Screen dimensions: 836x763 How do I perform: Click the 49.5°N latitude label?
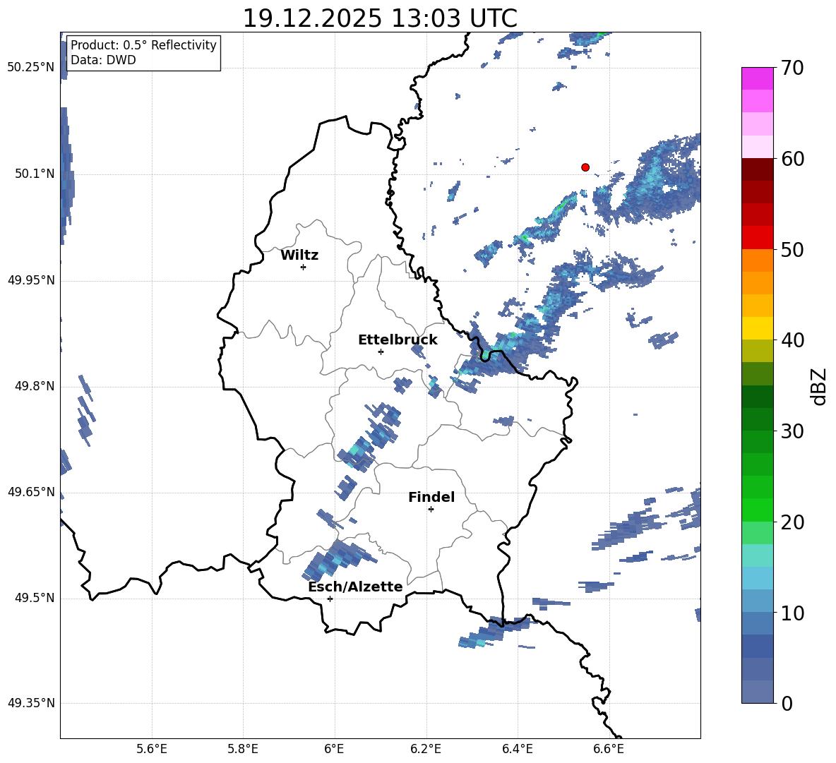coord(35,598)
